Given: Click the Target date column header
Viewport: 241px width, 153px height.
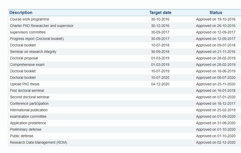Looking at the screenshot, I should (x=160, y=13).
